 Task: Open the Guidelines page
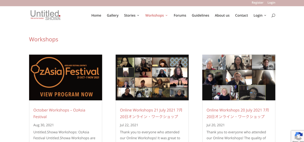pos(200,15)
